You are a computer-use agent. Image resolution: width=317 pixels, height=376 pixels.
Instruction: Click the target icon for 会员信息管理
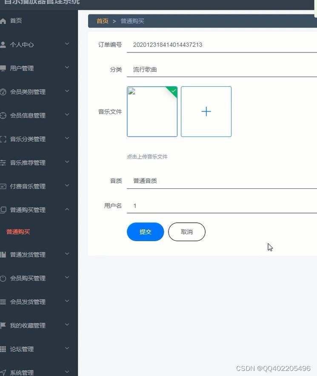tap(3, 116)
